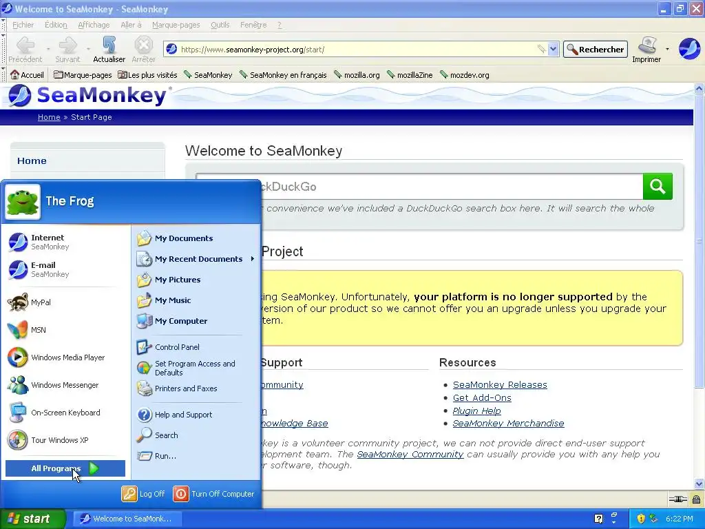705x529 pixels.
Task: Open My Music folder
Action: (x=196, y=300)
